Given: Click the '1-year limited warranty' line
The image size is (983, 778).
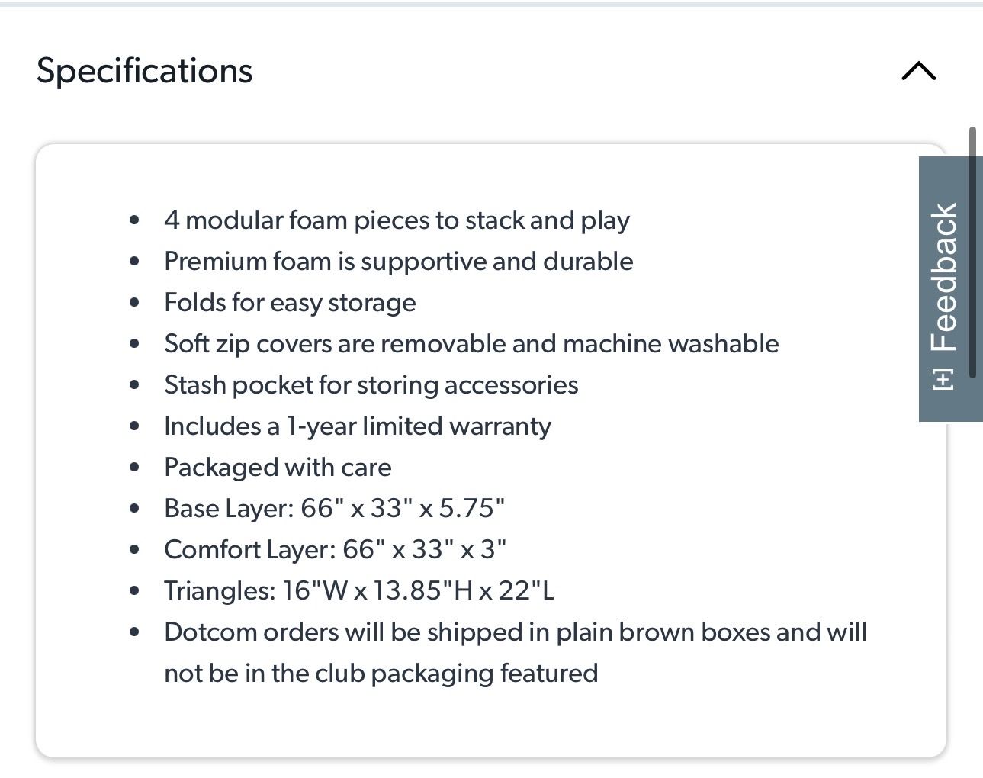Looking at the screenshot, I should (x=357, y=426).
